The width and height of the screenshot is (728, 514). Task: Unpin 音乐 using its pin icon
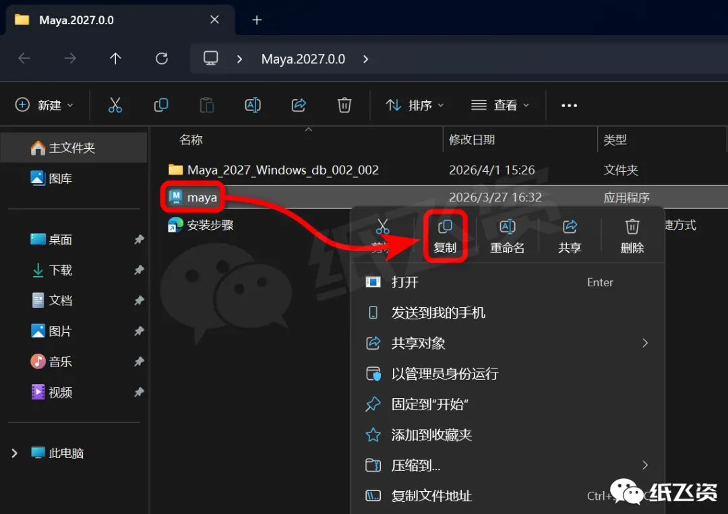[x=139, y=362]
